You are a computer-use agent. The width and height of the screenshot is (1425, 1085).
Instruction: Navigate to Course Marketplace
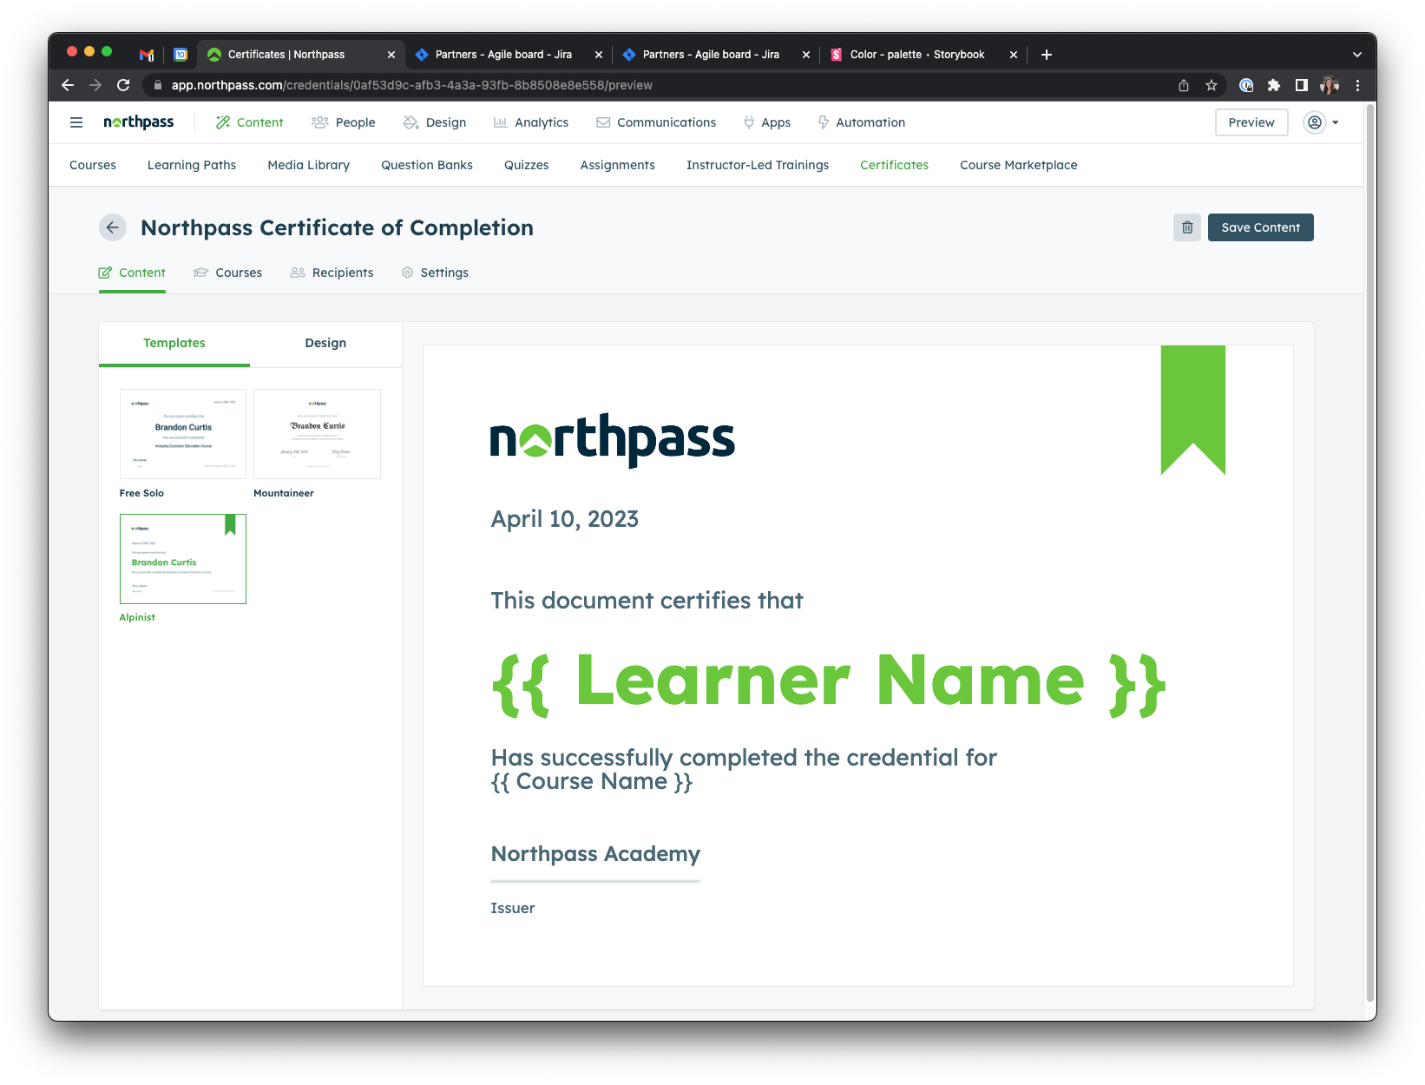point(1018,165)
